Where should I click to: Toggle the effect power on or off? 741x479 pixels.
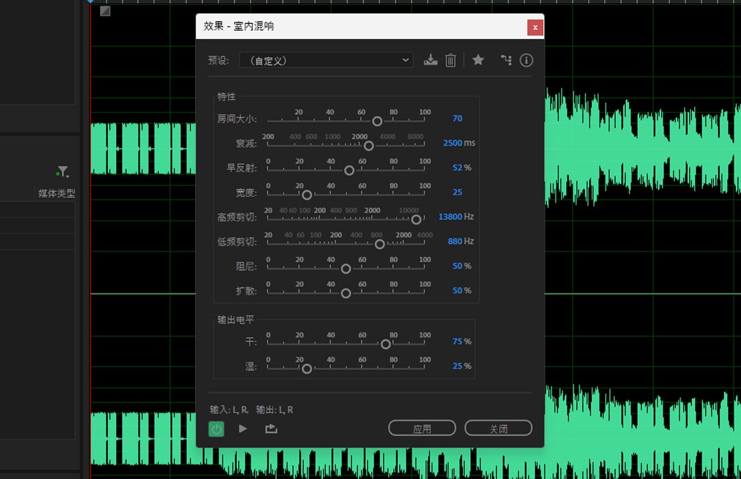click(216, 428)
